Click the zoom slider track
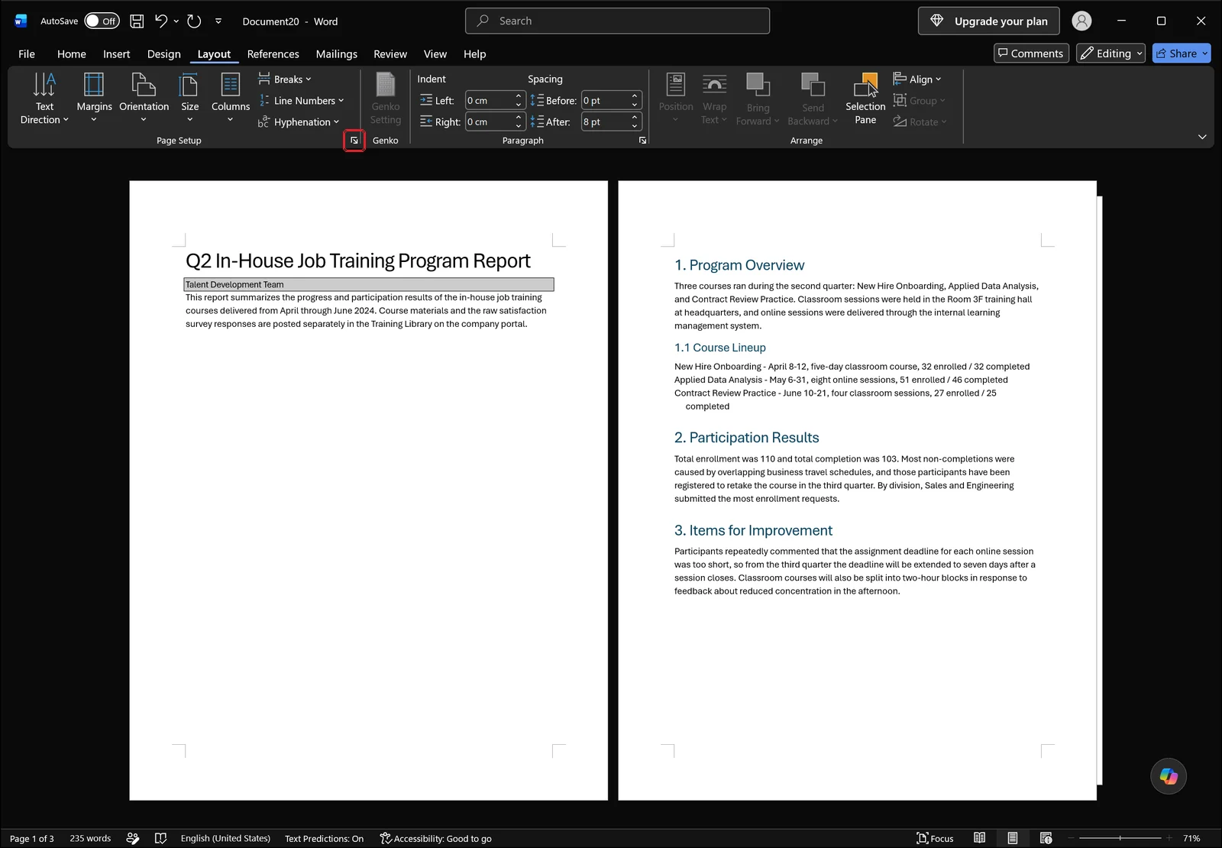 click(x=1120, y=838)
